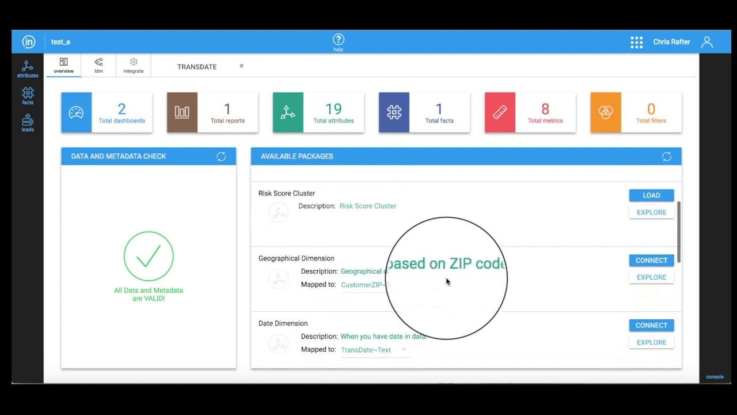Select the attributes icon in the left sidebar
The image size is (737, 415).
coord(28,69)
